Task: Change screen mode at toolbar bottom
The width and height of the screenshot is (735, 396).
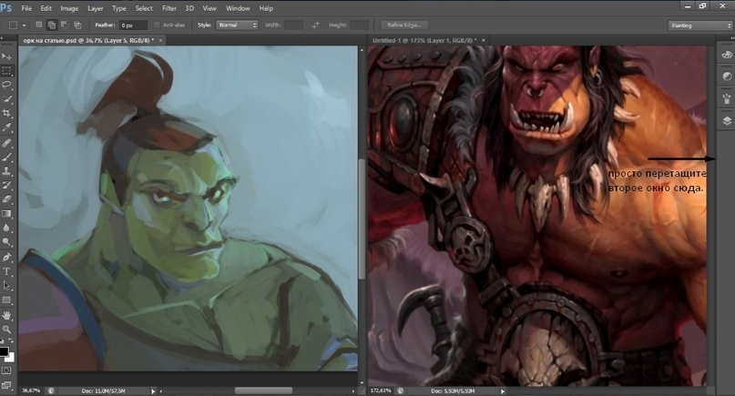Action: click(6, 385)
